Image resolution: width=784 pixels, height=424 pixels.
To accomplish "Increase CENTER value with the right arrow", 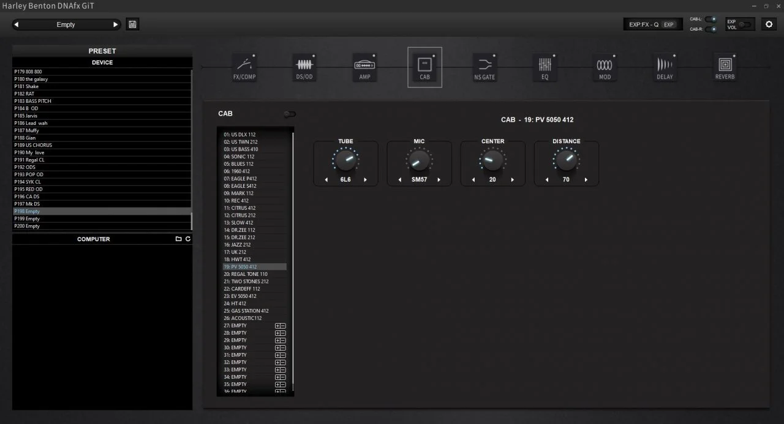I will [513, 180].
